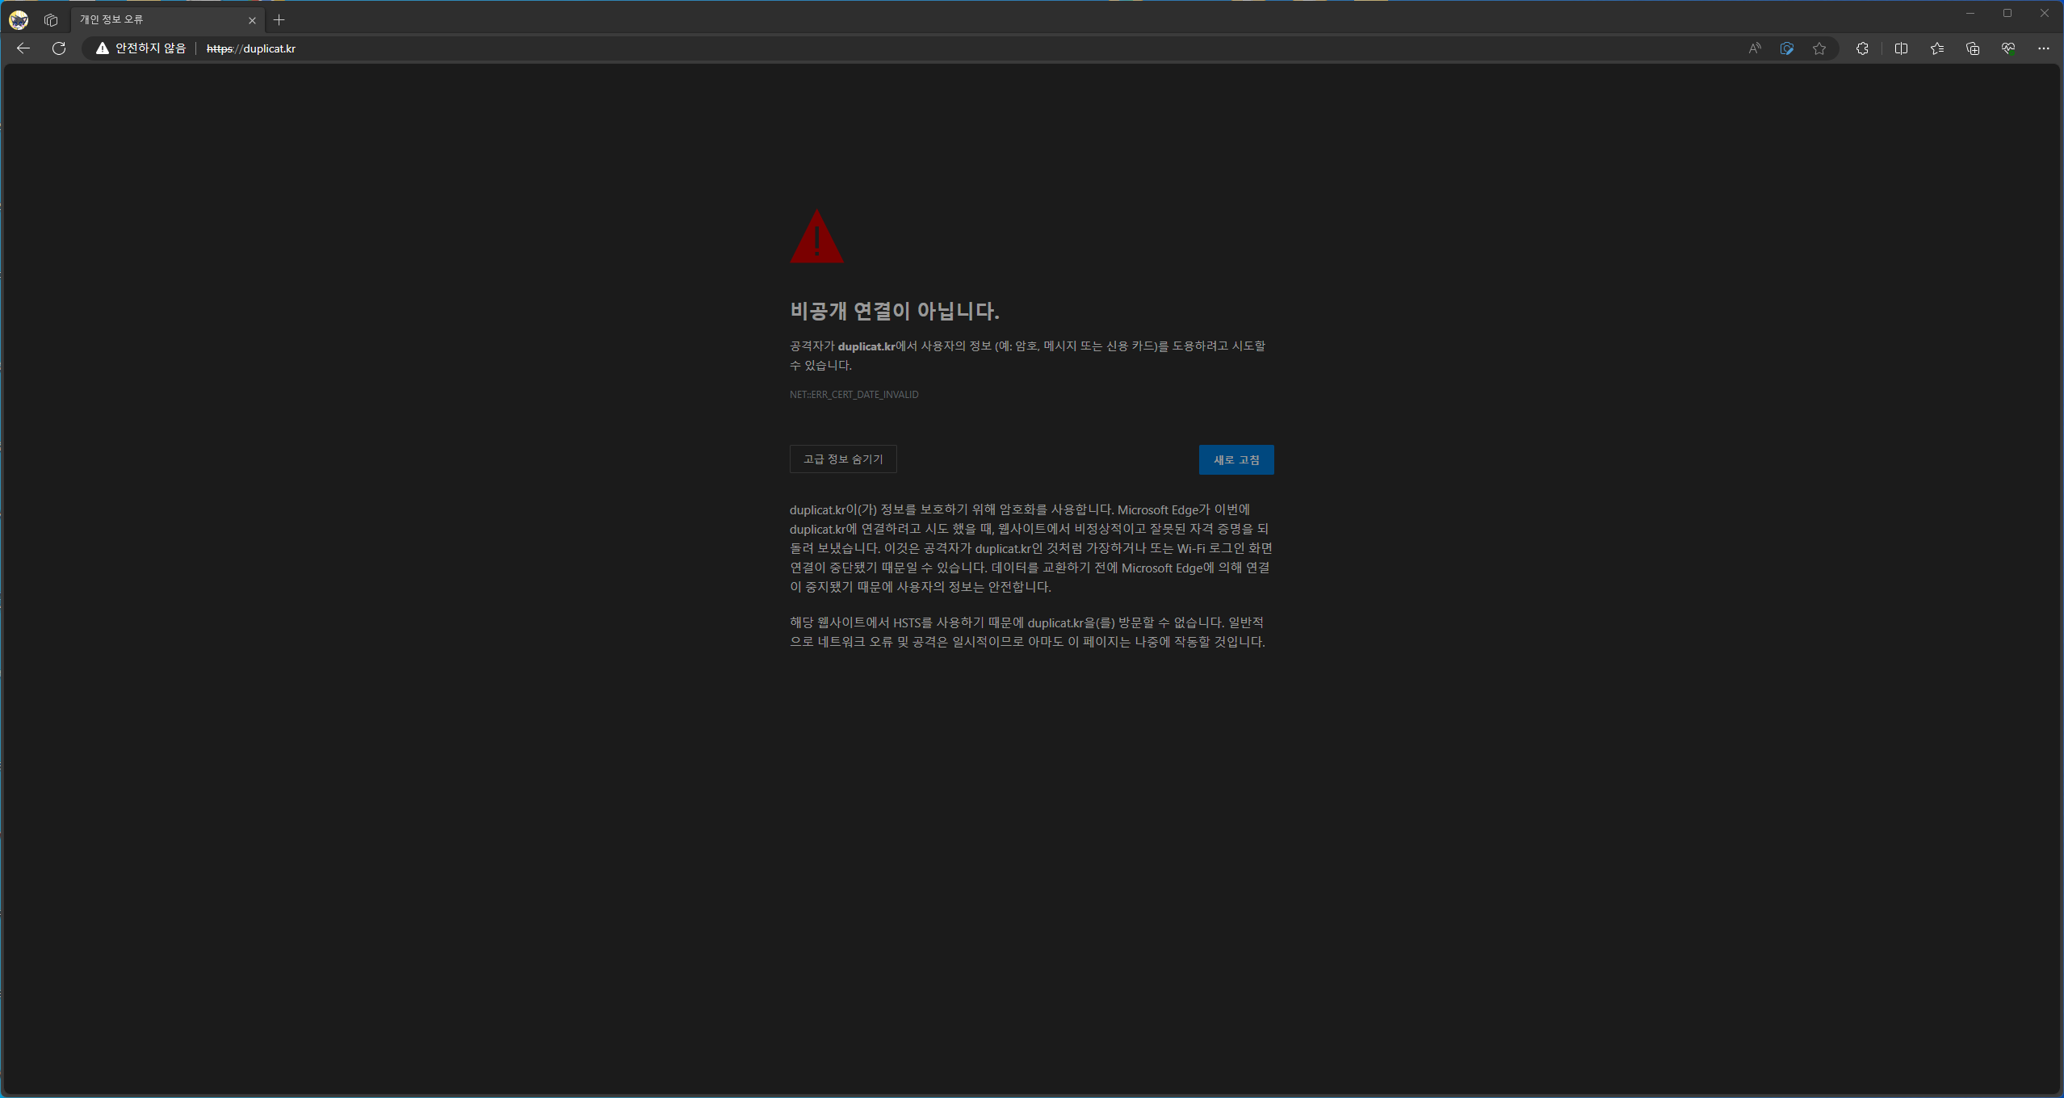Open Browser essentials heartbeat icon

[x=2007, y=48]
